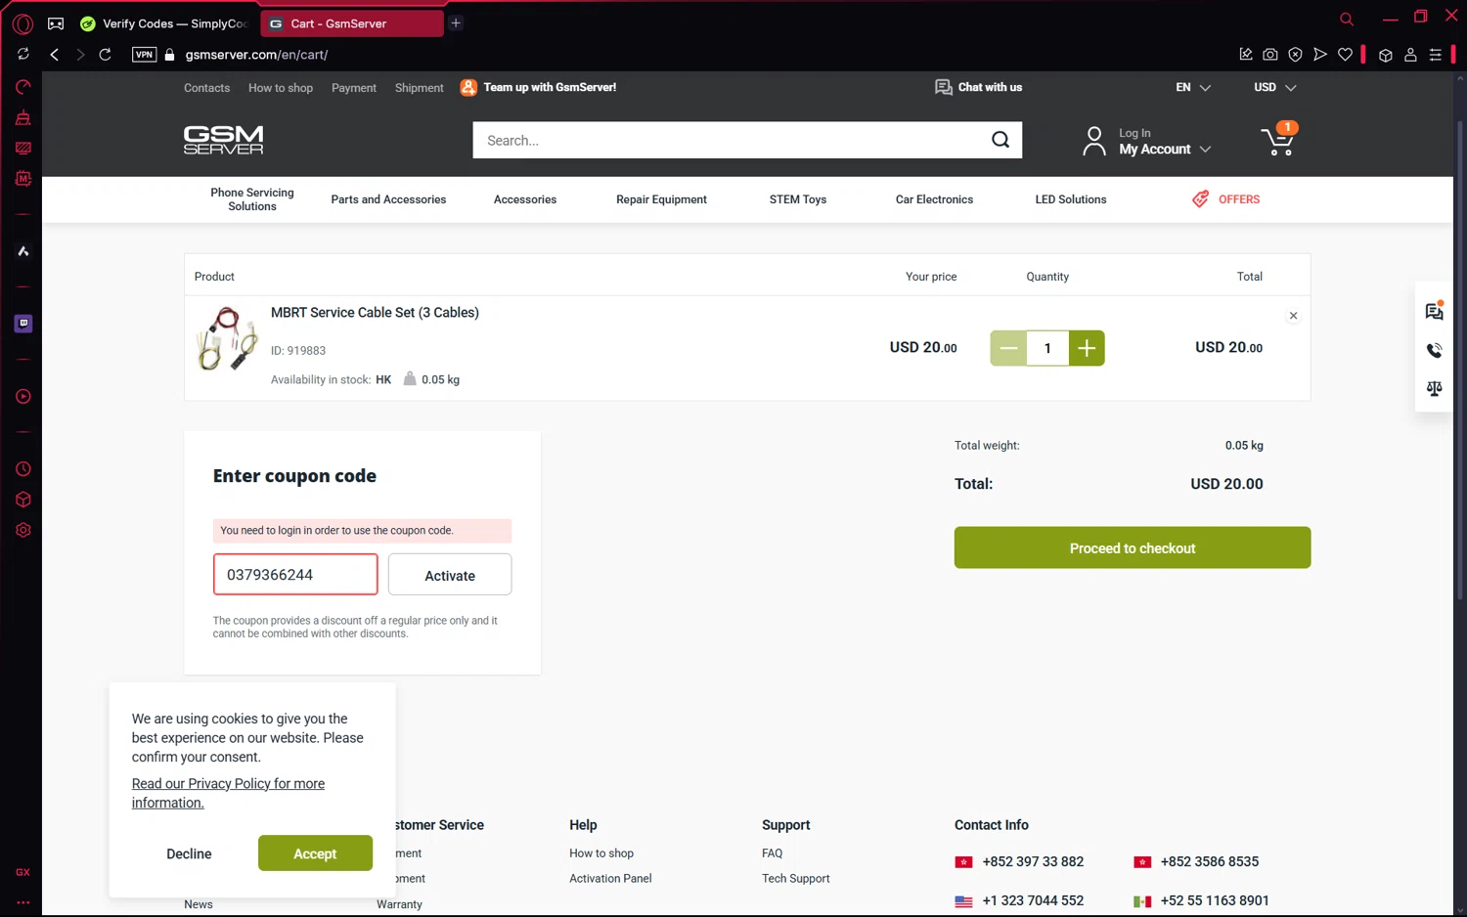Switch to Verify Codes SimplyCodes tab
Image resolution: width=1467 pixels, height=917 pixels.
(164, 23)
